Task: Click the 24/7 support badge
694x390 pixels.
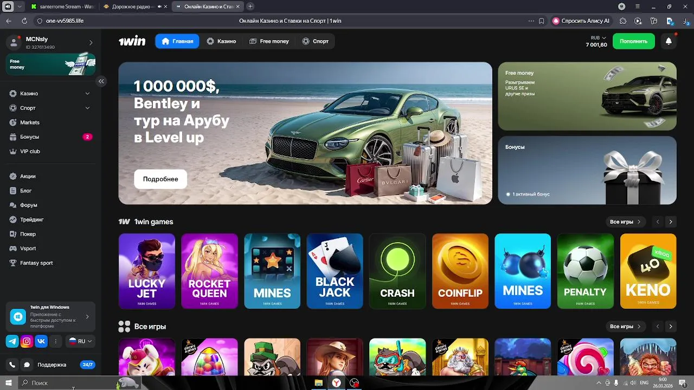Action: coord(87,365)
